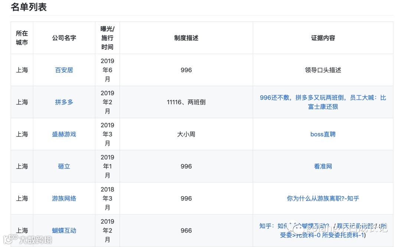Click the 证据内容 column header
The height and width of the screenshot is (247, 401).
[323, 38]
